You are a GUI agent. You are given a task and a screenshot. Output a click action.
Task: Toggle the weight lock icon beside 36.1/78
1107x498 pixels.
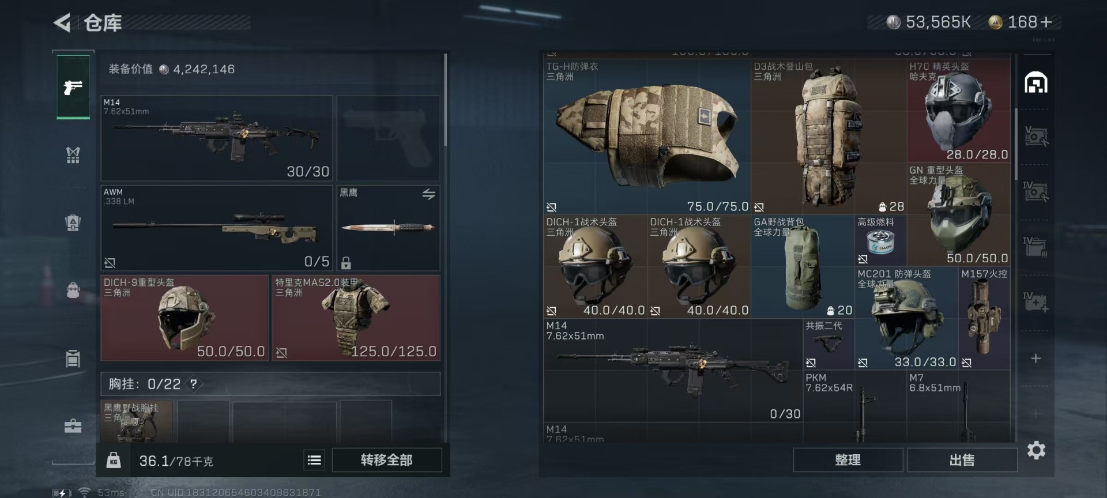114,460
